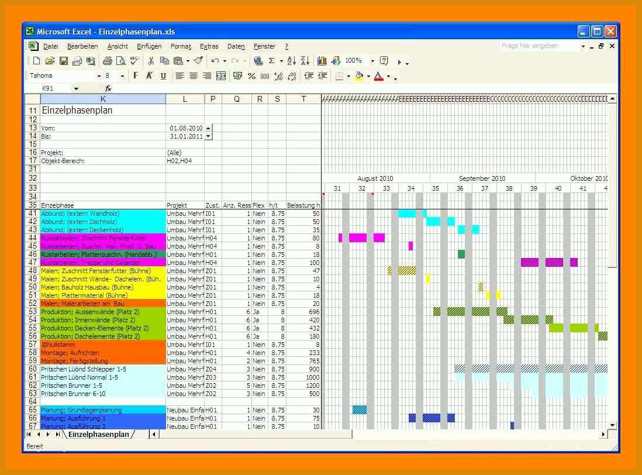
Task: Open the fill color dropdown arrow
Action: point(368,76)
